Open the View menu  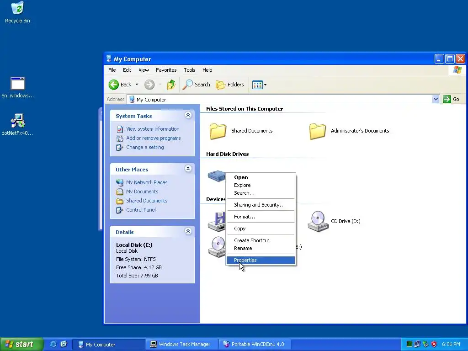[144, 70]
